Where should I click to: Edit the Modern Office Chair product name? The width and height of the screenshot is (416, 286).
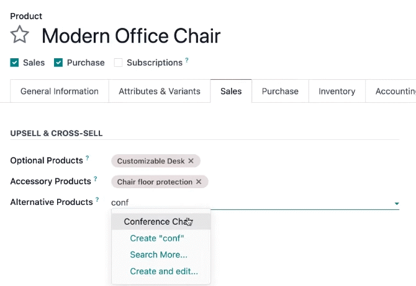click(x=131, y=36)
